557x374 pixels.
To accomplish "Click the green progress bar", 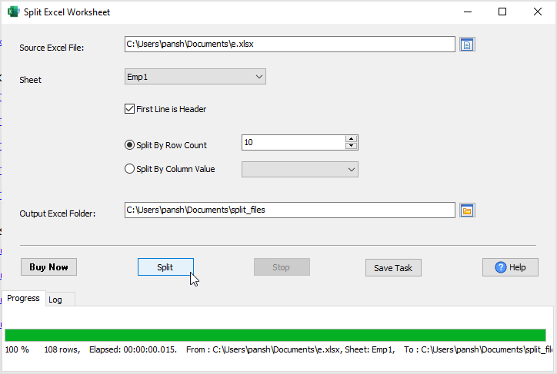I will (275, 335).
